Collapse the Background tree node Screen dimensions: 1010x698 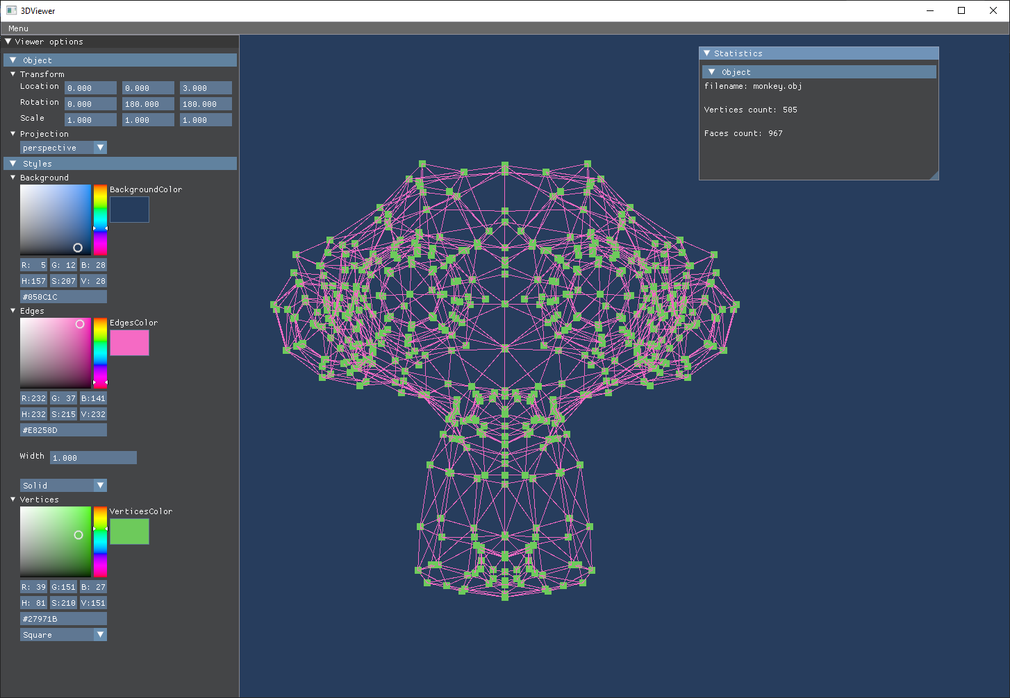[13, 178]
